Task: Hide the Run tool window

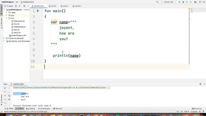Action: pos(204,84)
